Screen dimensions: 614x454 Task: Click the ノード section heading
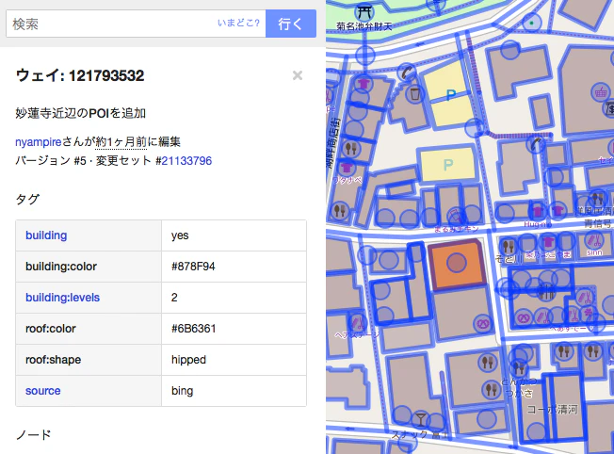pyautogui.click(x=33, y=435)
